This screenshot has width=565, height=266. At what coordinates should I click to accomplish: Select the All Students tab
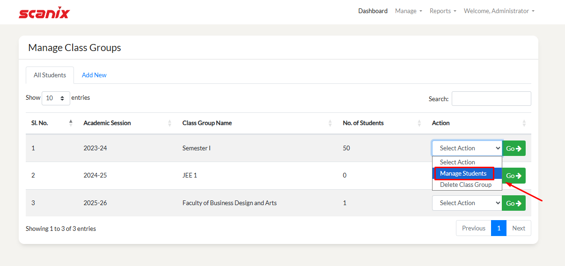coord(50,75)
